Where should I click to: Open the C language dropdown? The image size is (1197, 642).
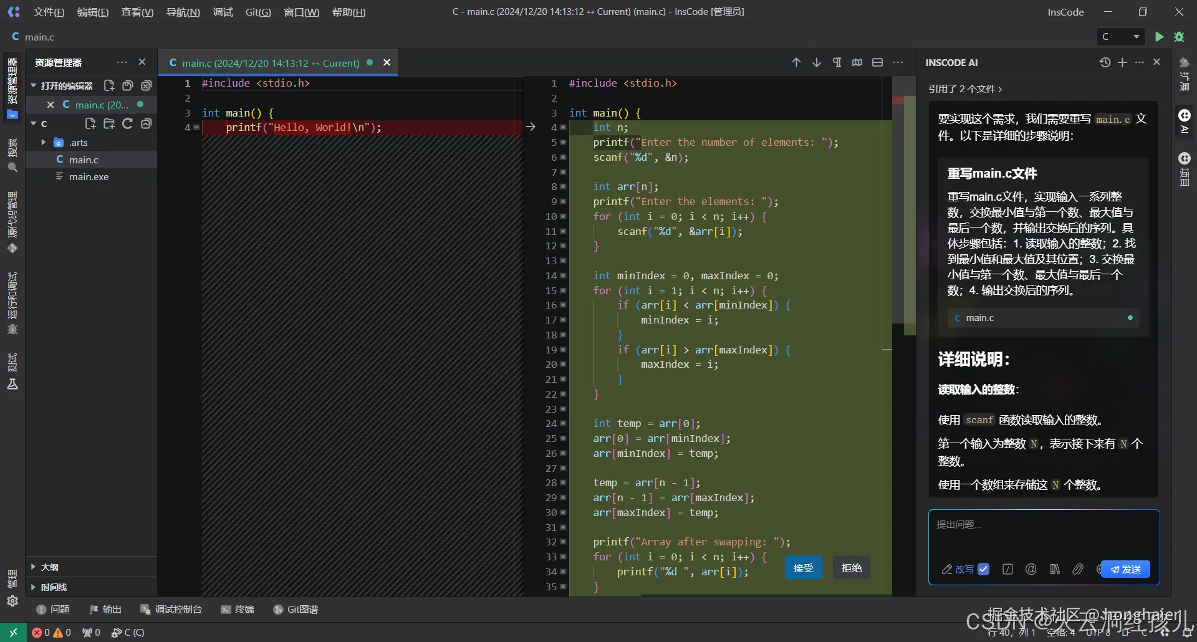[1120, 37]
